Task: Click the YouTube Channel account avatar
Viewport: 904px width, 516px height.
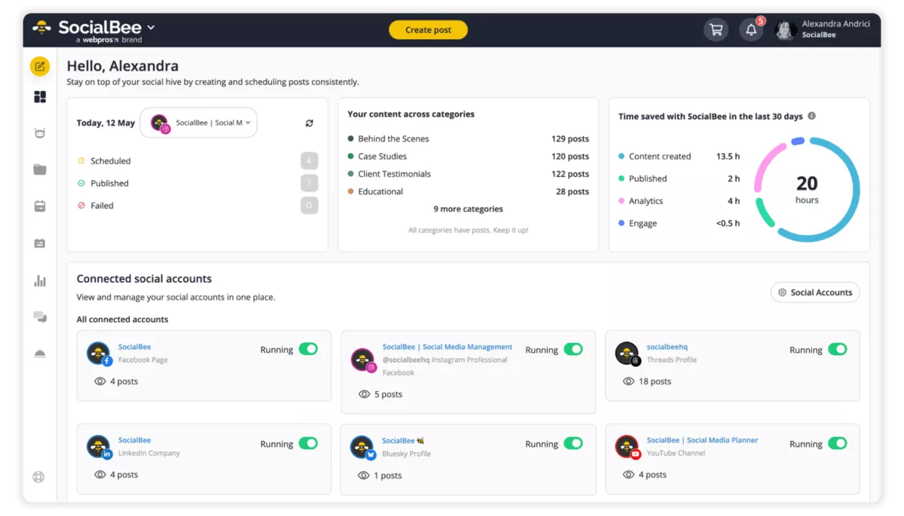Action: 628,447
